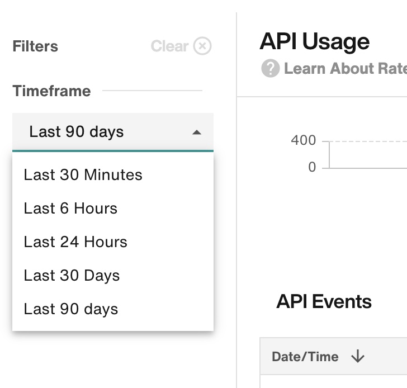
Task: Click the API Usage heading
Action: tap(314, 41)
